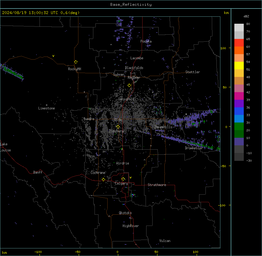Click the Airdrie label
The height and width of the screenshot is (256, 262).
pyautogui.click(x=123, y=163)
